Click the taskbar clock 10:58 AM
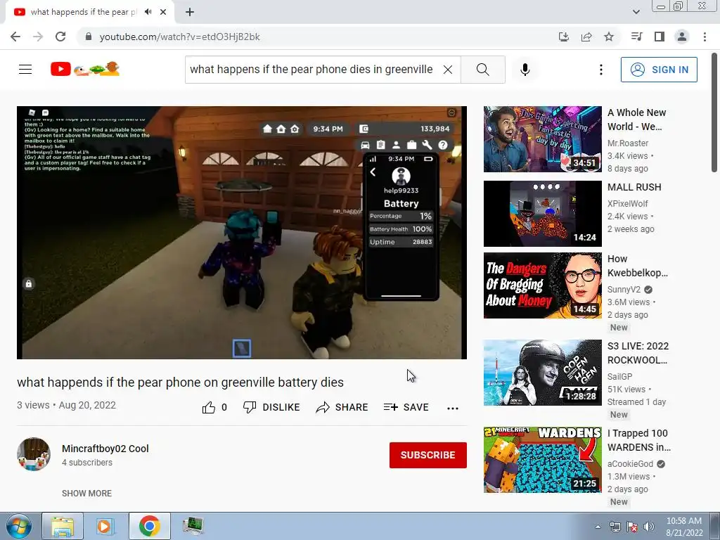This screenshot has width=720, height=540. (683, 527)
